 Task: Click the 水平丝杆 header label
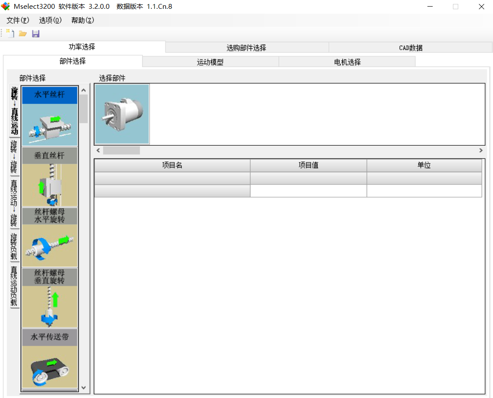coord(50,95)
